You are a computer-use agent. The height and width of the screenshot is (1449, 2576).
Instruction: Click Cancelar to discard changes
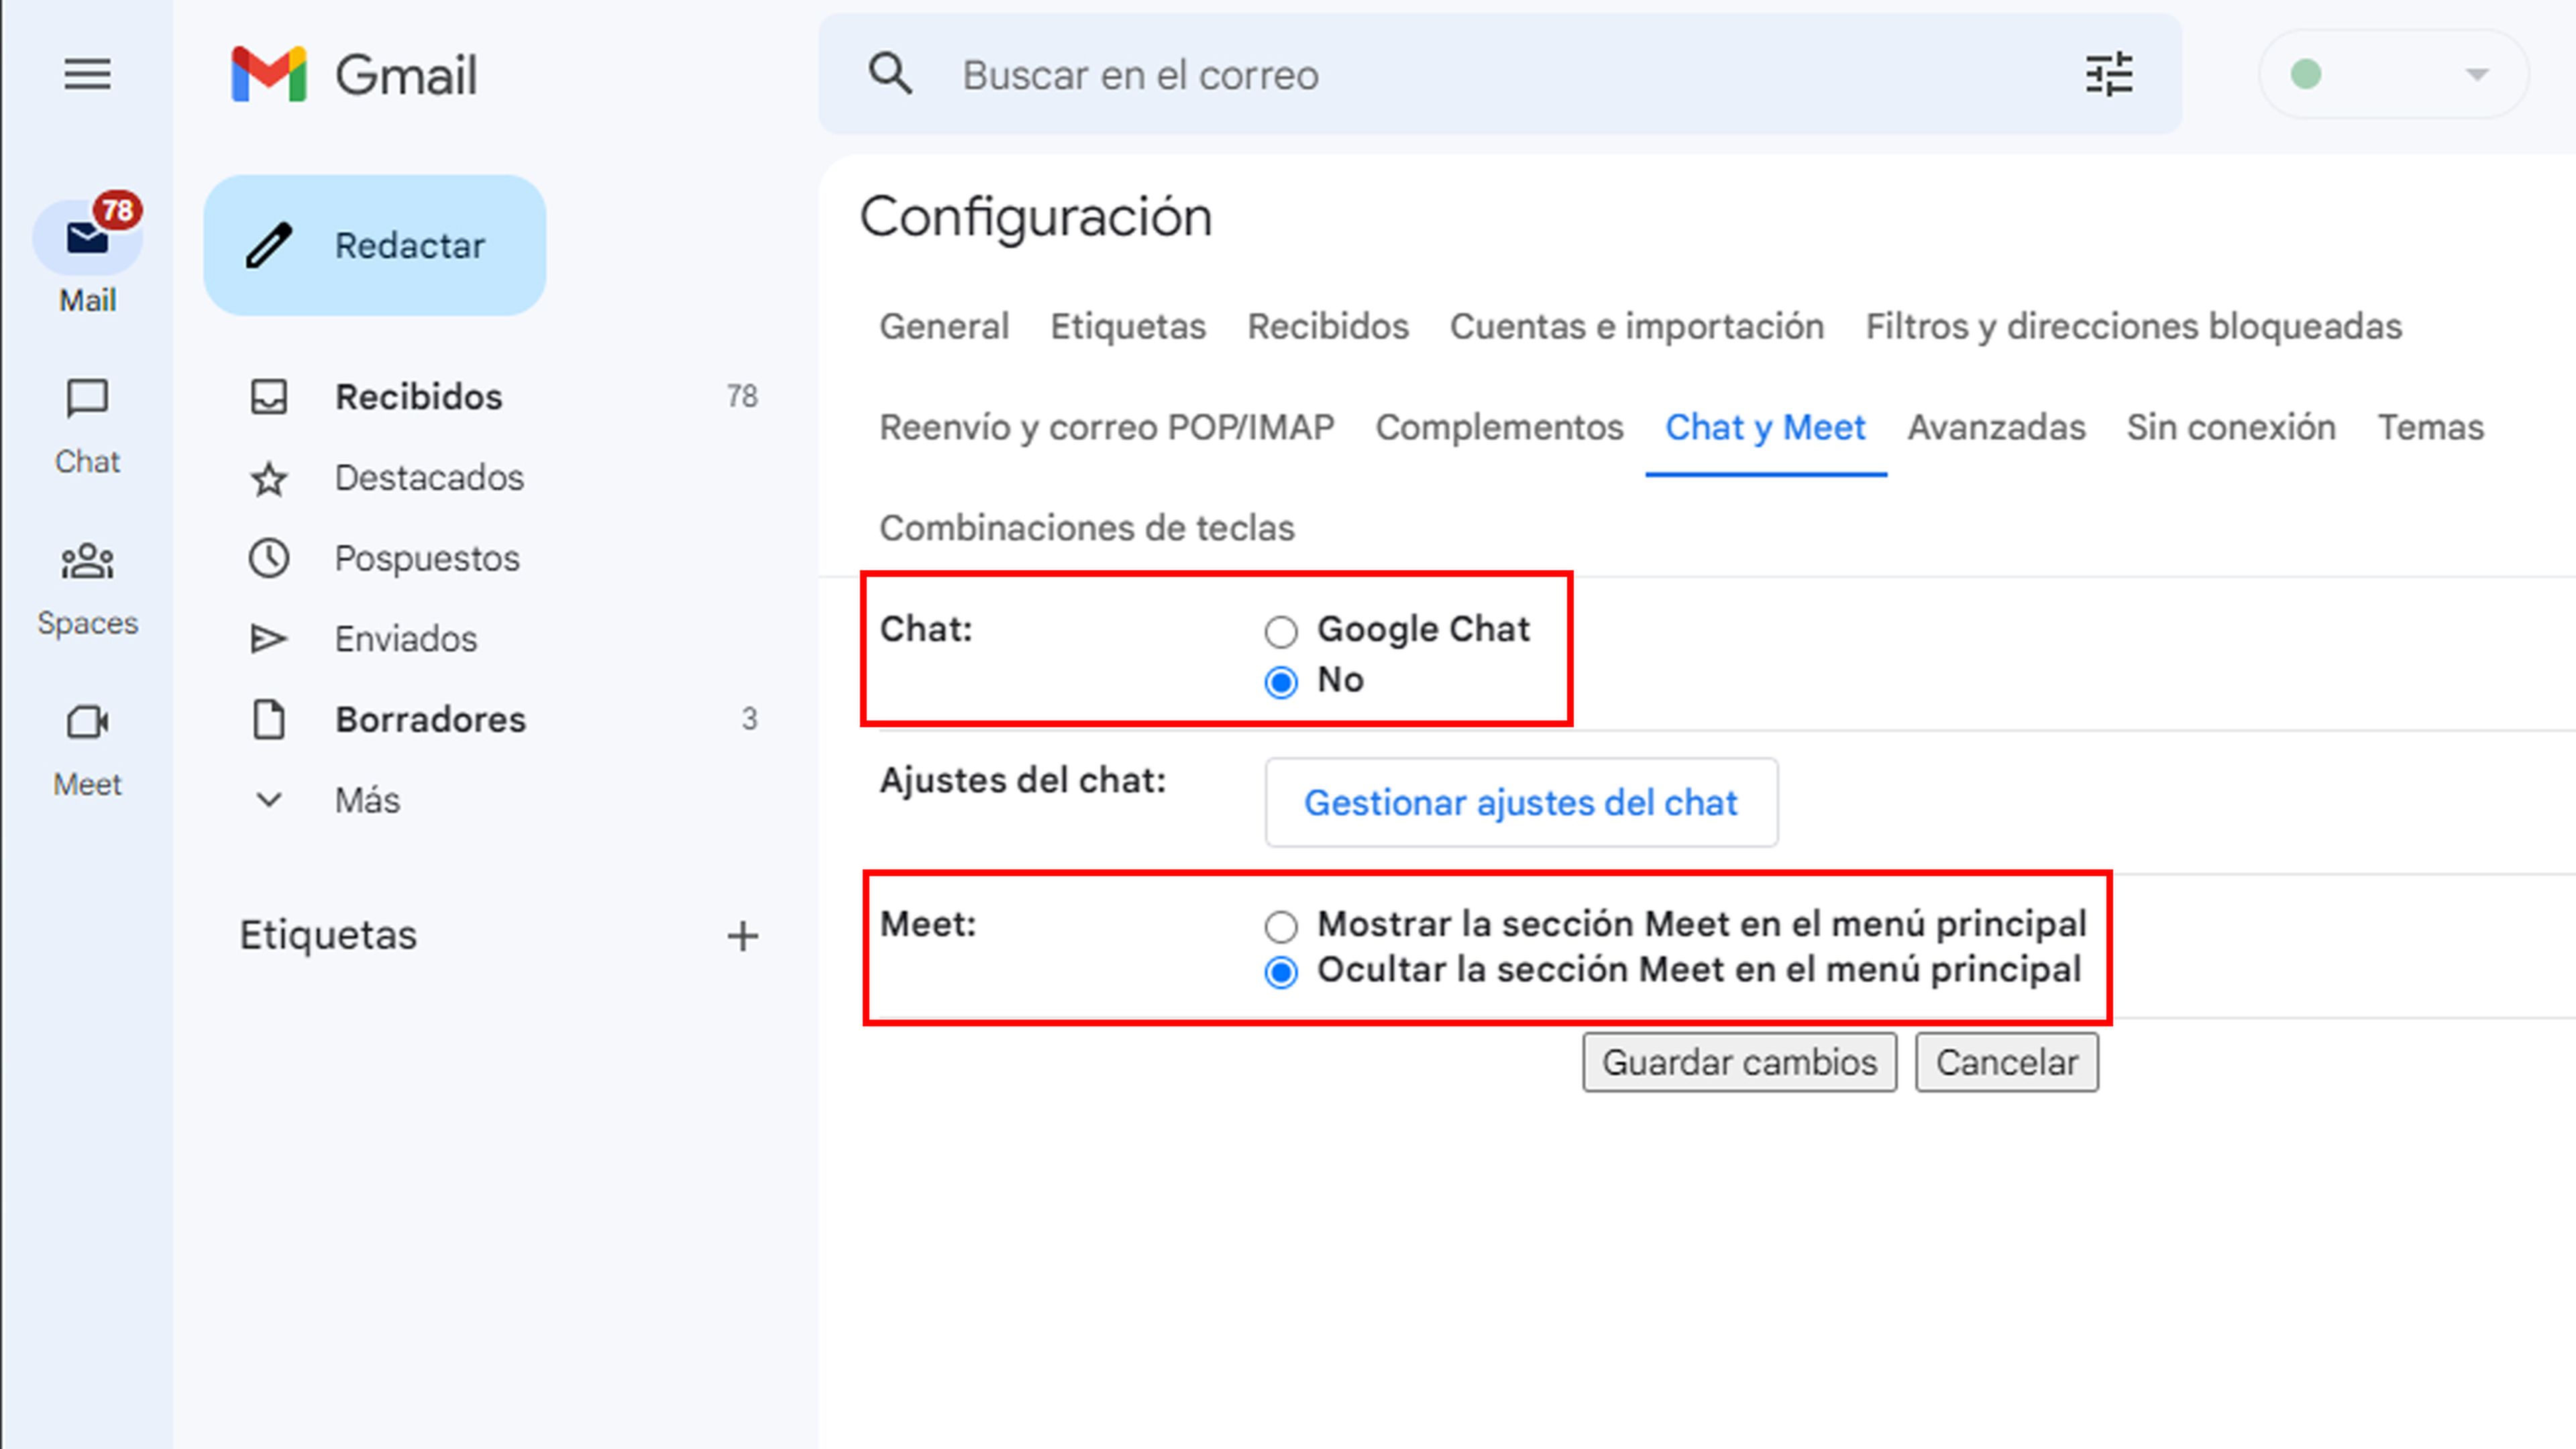click(2006, 1061)
